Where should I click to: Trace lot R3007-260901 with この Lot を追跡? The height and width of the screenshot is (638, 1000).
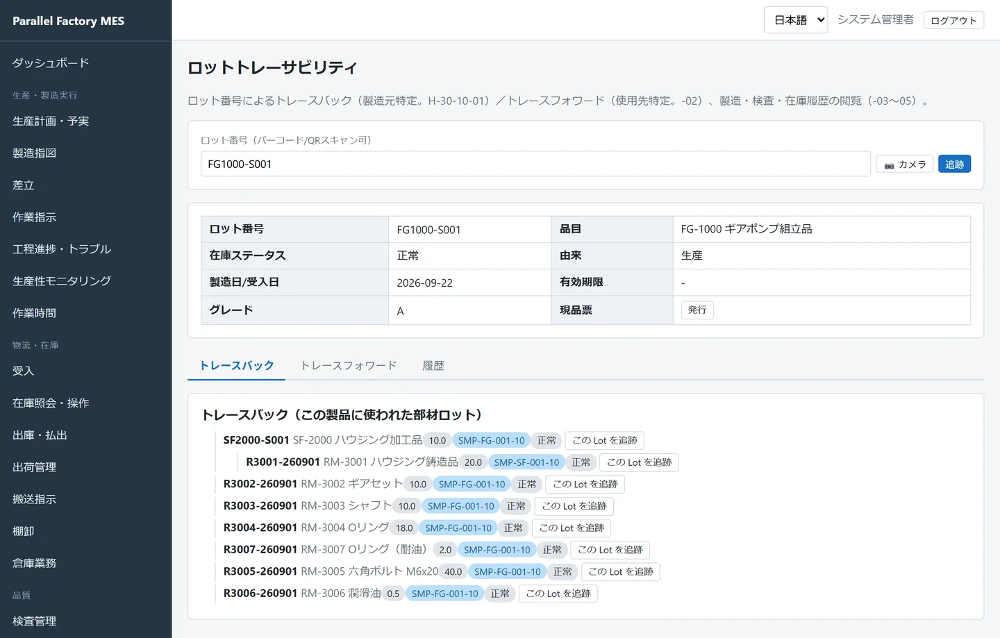[610, 550]
